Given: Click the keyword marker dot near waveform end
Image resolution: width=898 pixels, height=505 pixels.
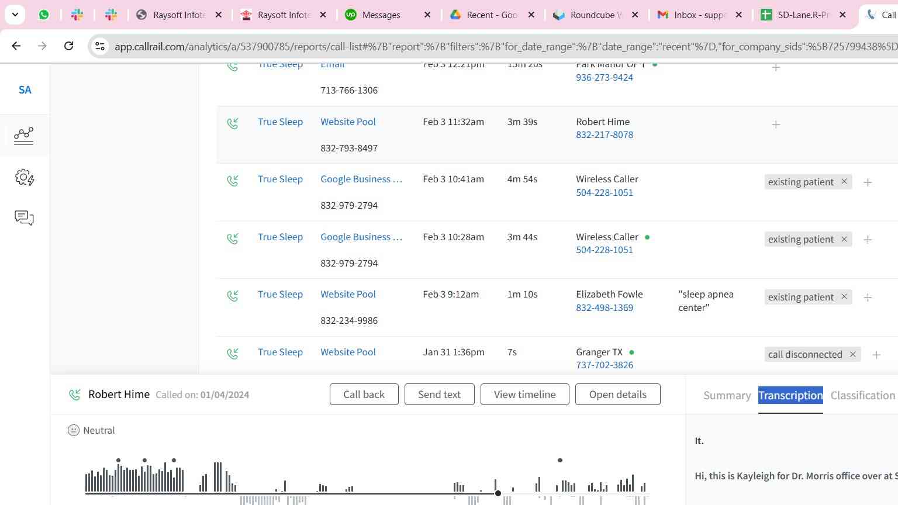Looking at the screenshot, I should point(559,461).
